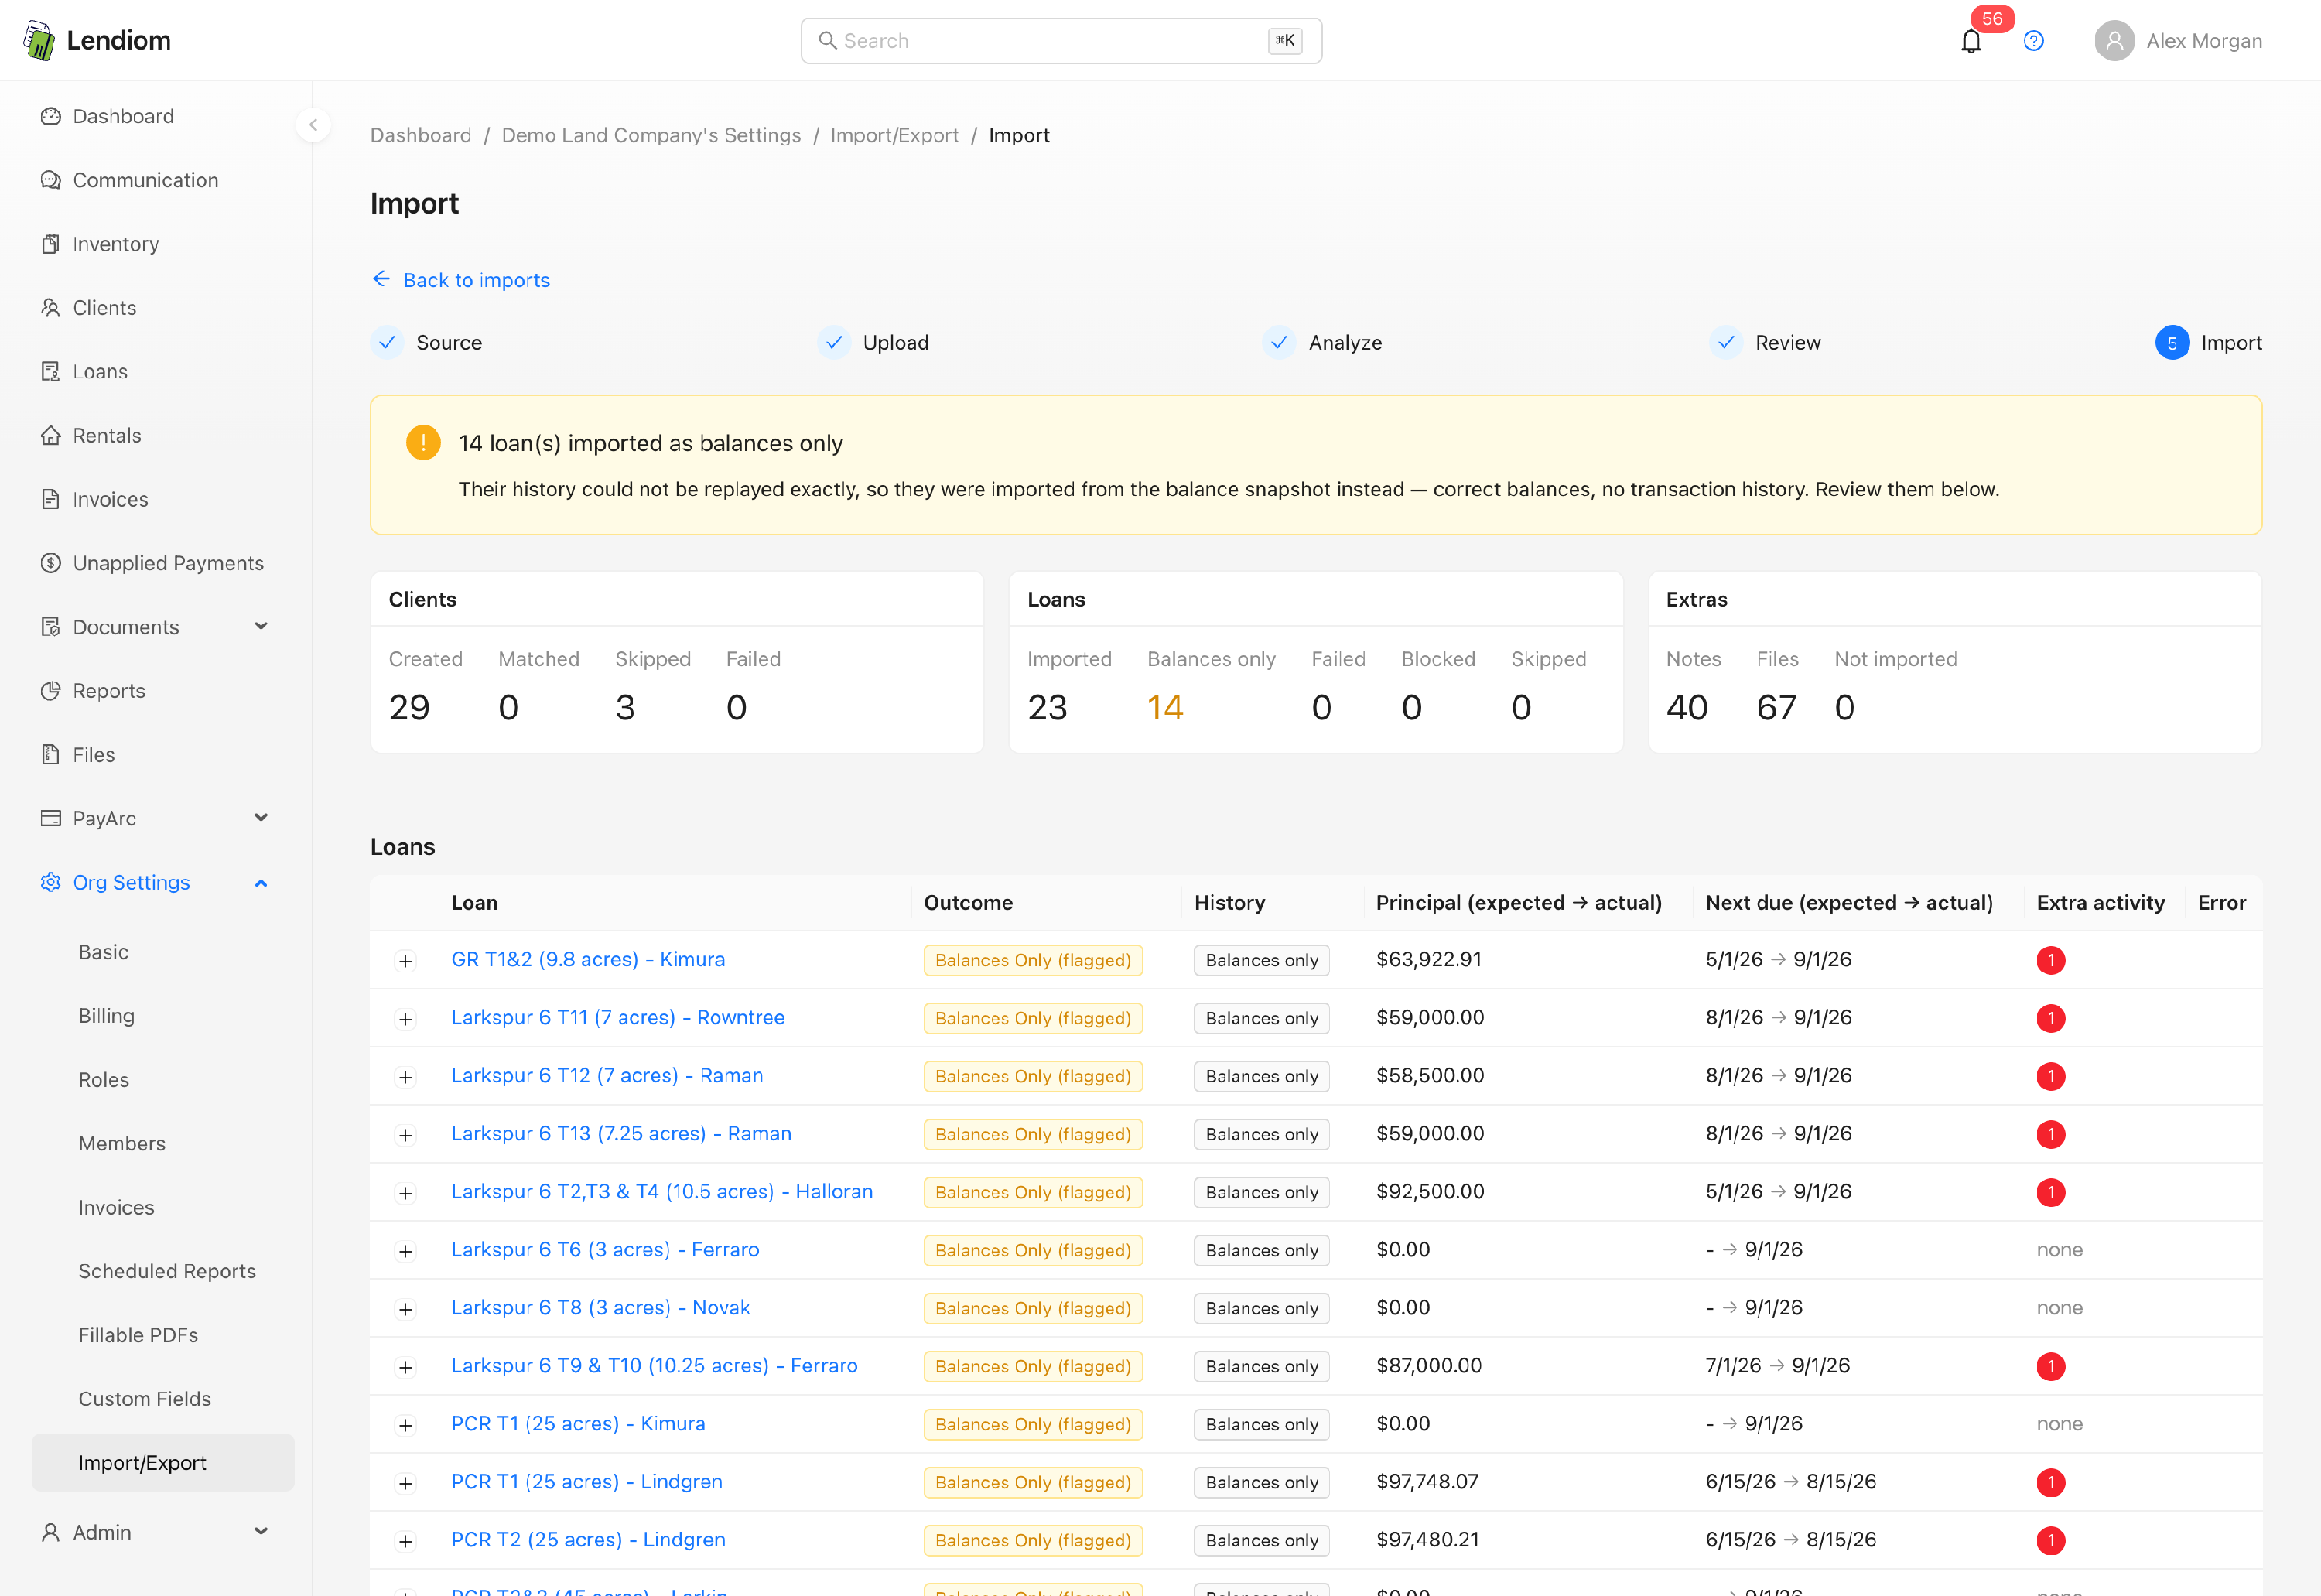Image resolution: width=2321 pixels, height=1596 pixels.
Task: Click the Unapplied Payments dollar icon
Action: click(x=50, y=563)
